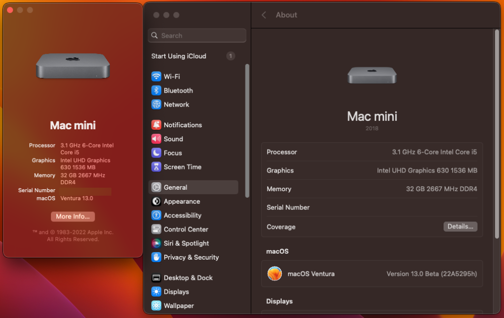The height and width of the screenshot is (318, 504).
Task: Close the About This Mac window
Action: pos(10,10)
